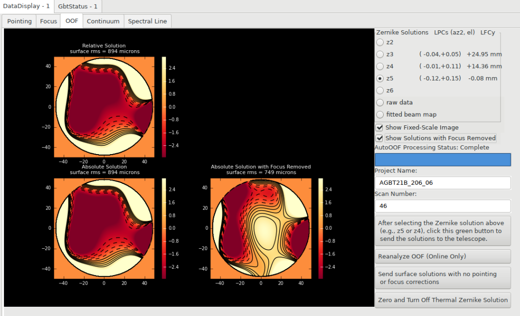The width and height of the screenshot is (520, 316).
Task: Click the 'Zernike Solutions' column header
Action: coord(402,32)
